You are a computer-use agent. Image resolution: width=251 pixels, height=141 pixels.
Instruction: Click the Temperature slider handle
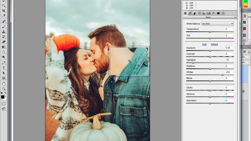pos(210,32)
